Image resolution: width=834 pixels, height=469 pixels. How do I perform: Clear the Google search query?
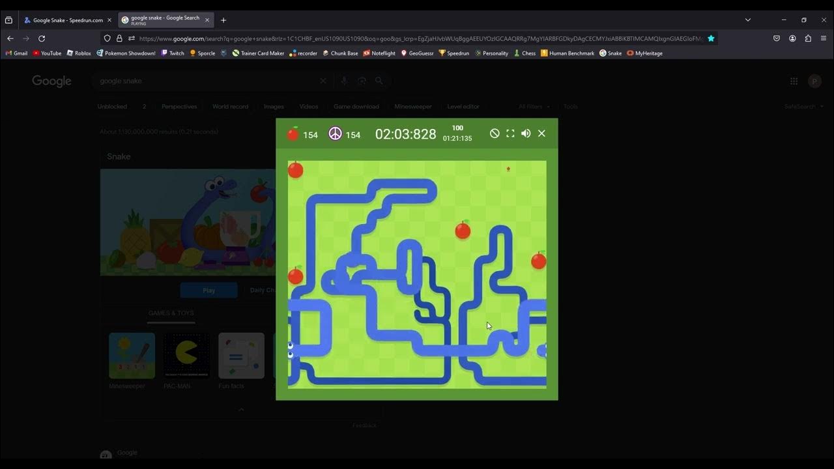[x=323, y=81]
